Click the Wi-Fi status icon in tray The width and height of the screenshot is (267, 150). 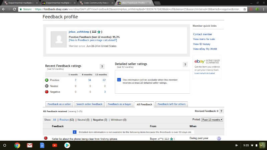252,145
